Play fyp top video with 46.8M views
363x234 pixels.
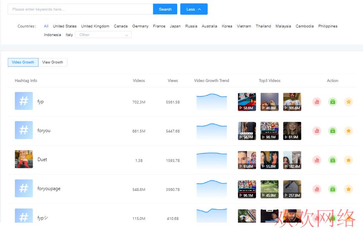click(269, 102)
